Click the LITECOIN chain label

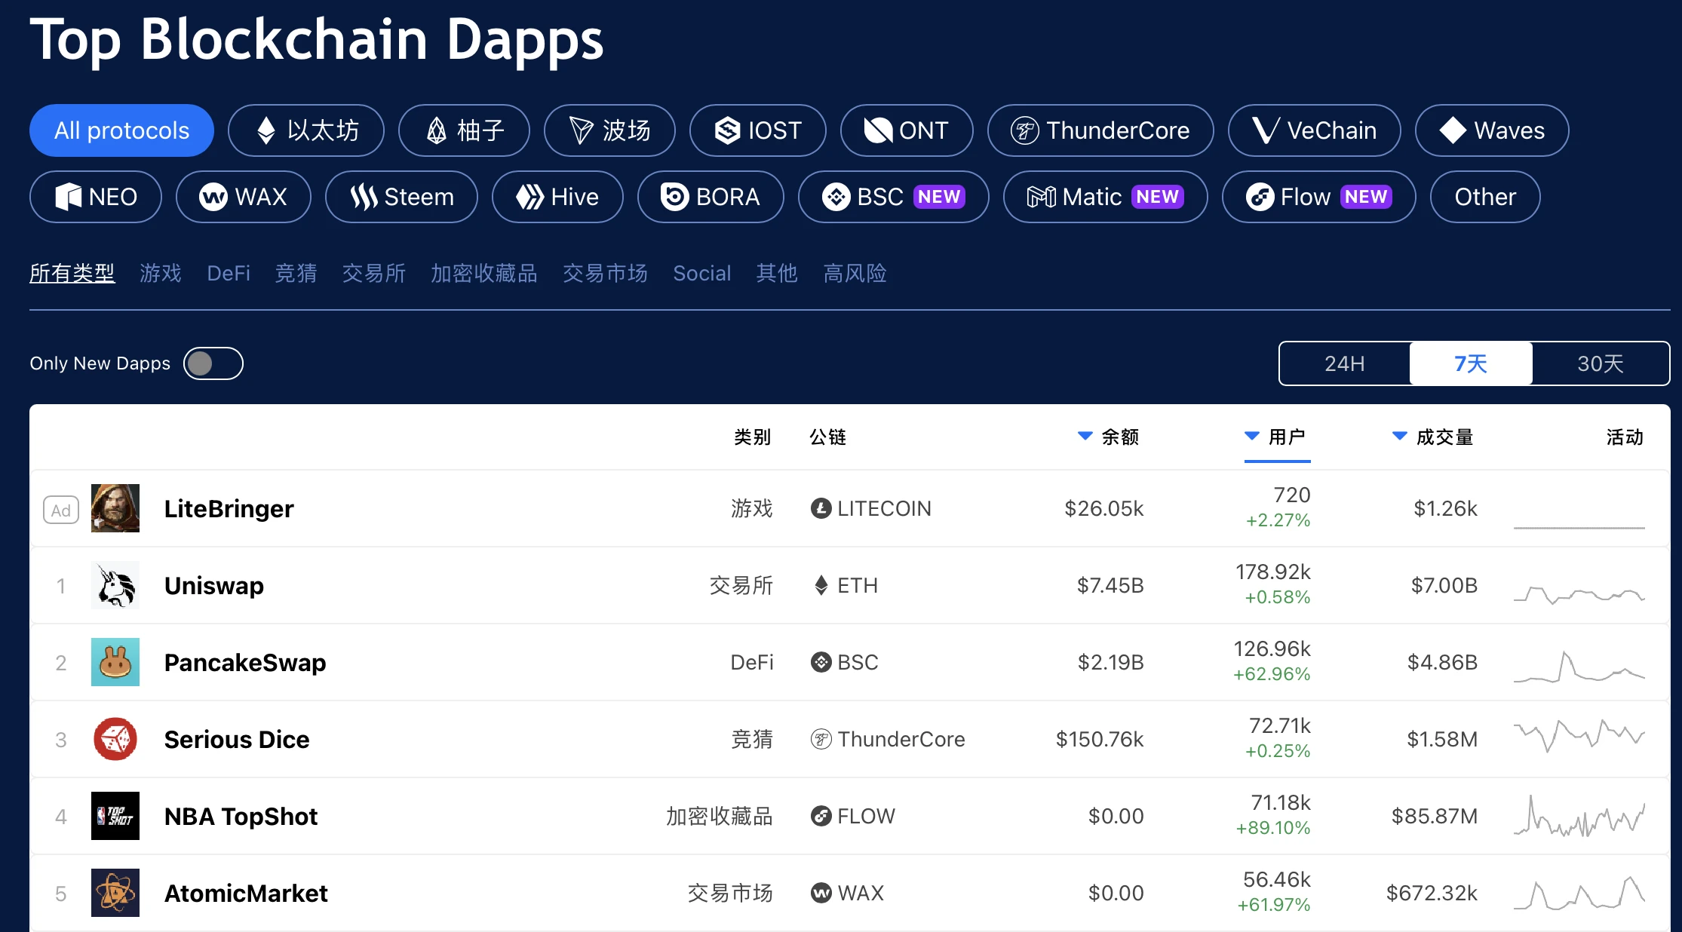click(x=871, y=509)
